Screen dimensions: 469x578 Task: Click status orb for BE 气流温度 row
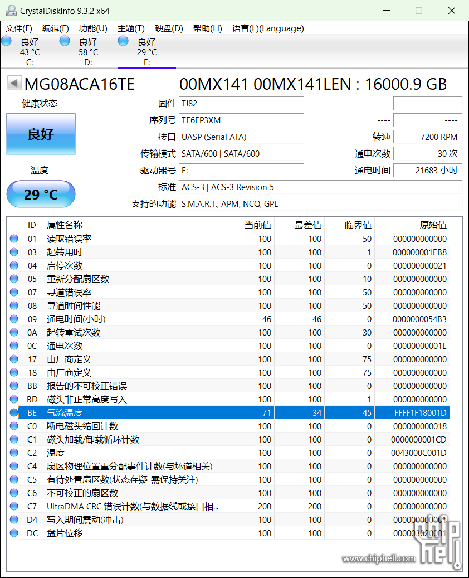pyautogui.click(x=14, y=412)
